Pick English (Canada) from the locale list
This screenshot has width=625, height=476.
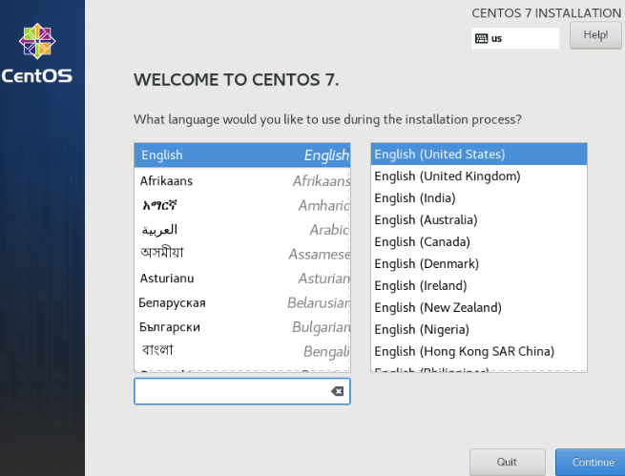pos(477,242)
